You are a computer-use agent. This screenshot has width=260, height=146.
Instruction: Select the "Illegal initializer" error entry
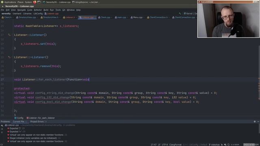coord(34,138)
